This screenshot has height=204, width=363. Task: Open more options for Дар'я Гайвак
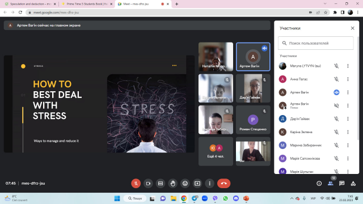tap(348, 119)
